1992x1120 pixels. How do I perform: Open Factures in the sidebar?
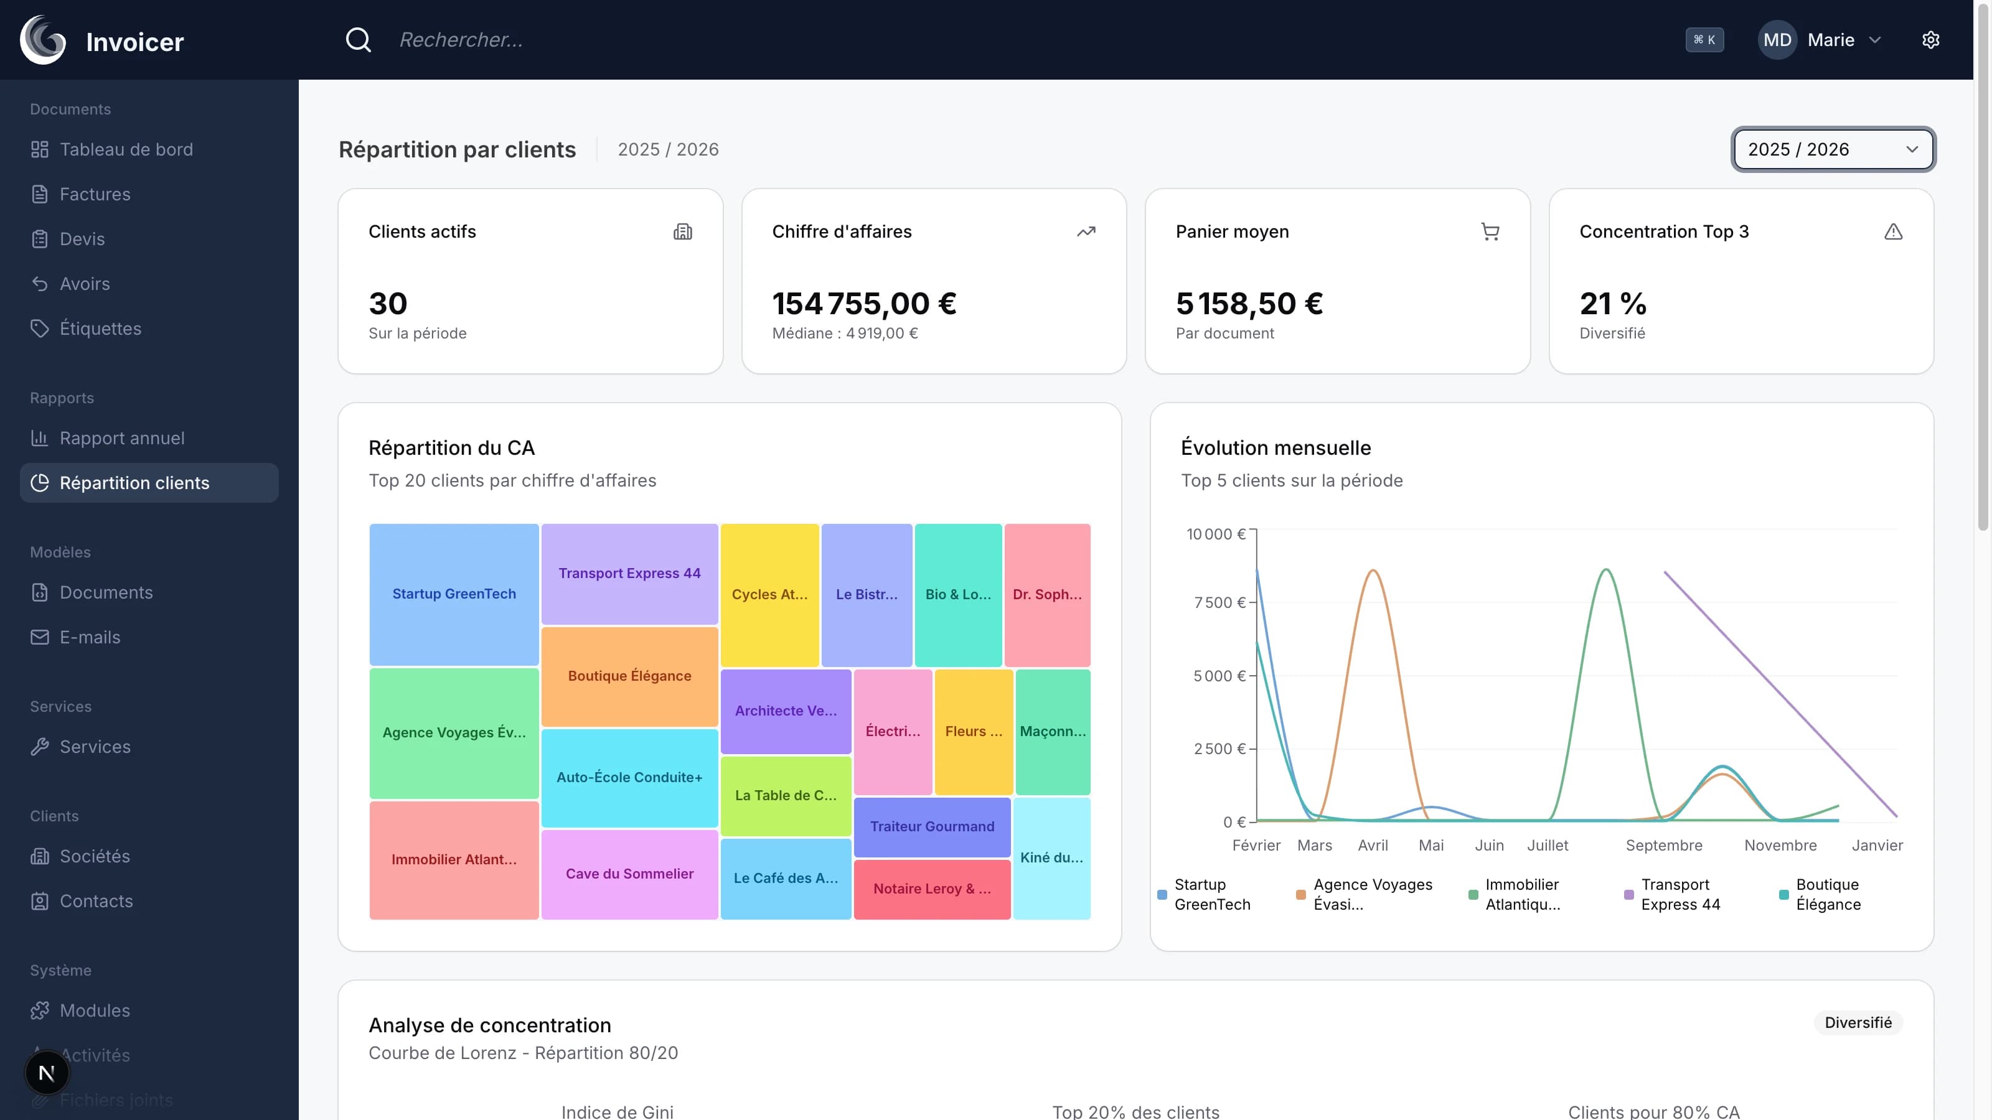pyautogui.click(x=95, y=194)
